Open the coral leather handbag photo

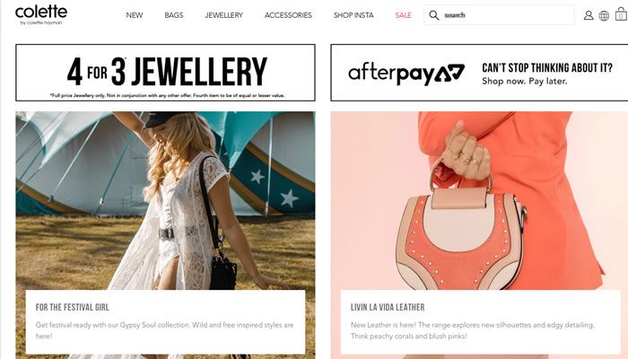479,200
